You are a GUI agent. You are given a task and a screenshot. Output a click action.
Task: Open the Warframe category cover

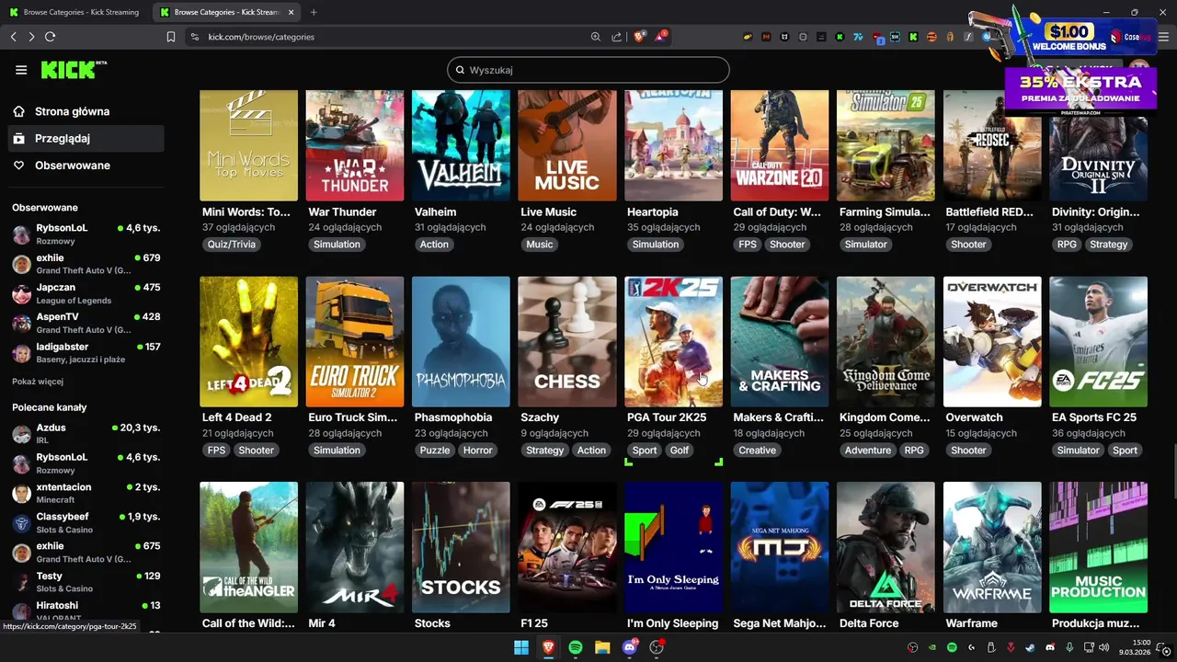992,547
